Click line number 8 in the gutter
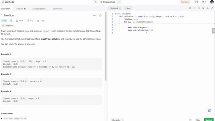This screenshot has height=121, width=215. coord(112,33)
